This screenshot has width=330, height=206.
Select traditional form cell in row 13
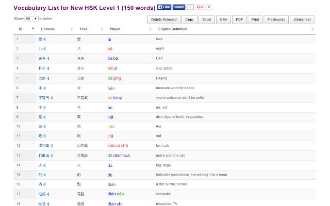82,156
